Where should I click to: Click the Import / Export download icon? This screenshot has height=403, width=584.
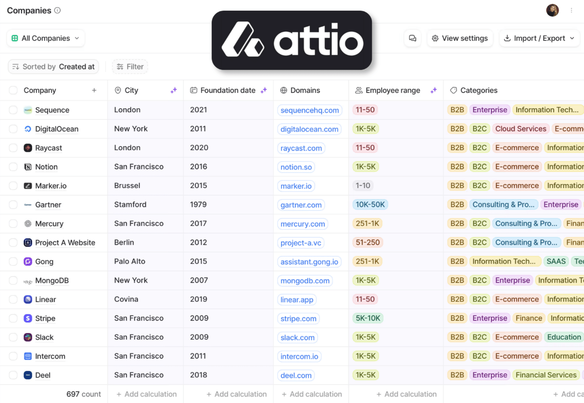click(x=507, y=38)
